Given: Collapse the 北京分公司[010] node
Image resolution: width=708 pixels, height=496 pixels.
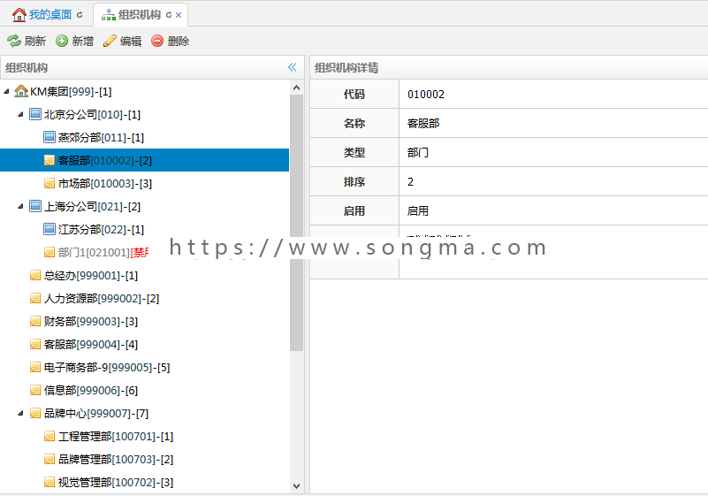Looking at the screenshot, I should [20, 115].
